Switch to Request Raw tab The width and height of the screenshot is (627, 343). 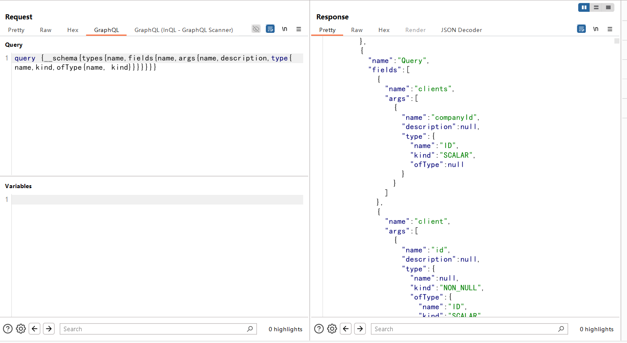pos(45,30)
